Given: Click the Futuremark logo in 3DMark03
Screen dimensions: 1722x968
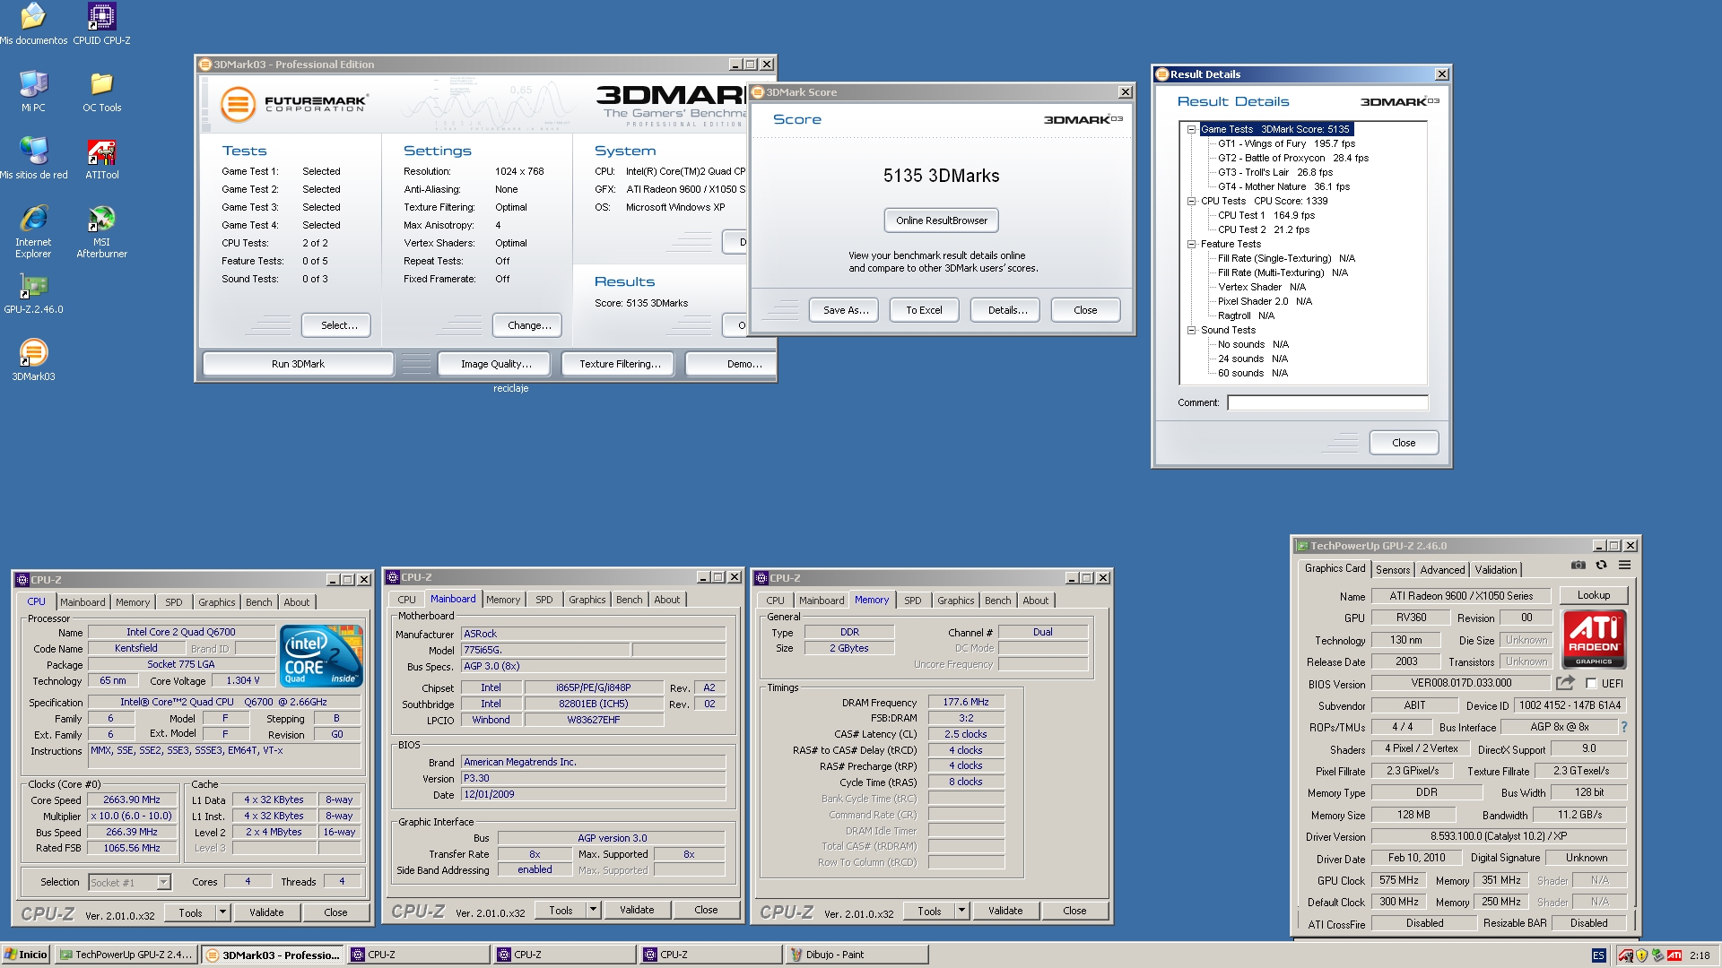Looking at the screenshot, I should tap(294, 105).
